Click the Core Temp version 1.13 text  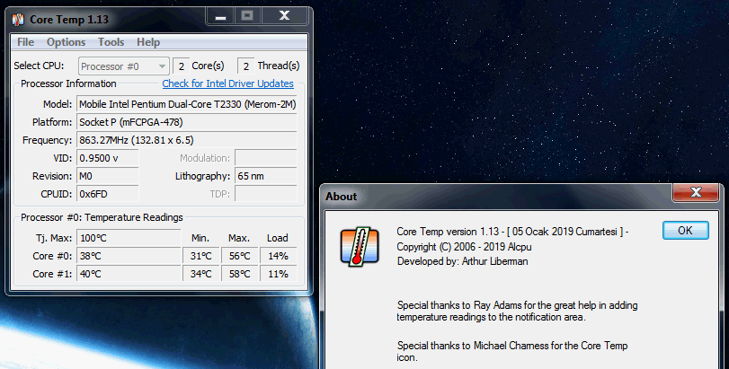pos(512,232)
